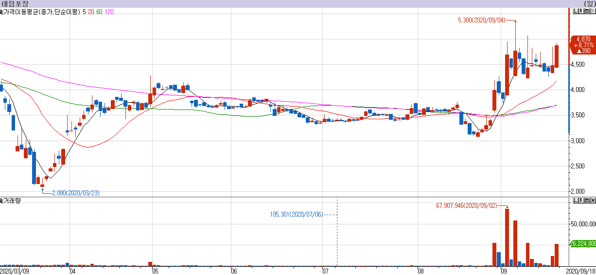Maximize the price chart panel
This screenshot has height=275, width=596.
tap(586, 12)
